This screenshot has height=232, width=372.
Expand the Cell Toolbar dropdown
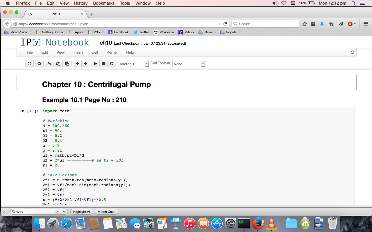(189, 64)
